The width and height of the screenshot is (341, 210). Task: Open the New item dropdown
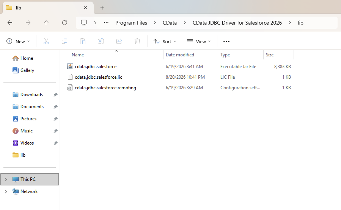coord(18,41)
